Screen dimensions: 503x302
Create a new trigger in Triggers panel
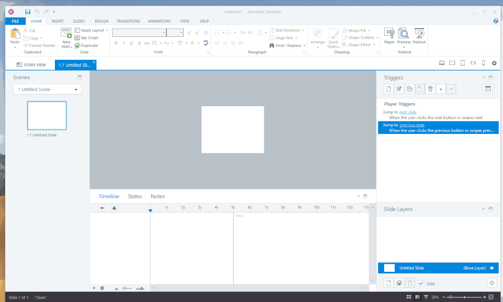389,89
